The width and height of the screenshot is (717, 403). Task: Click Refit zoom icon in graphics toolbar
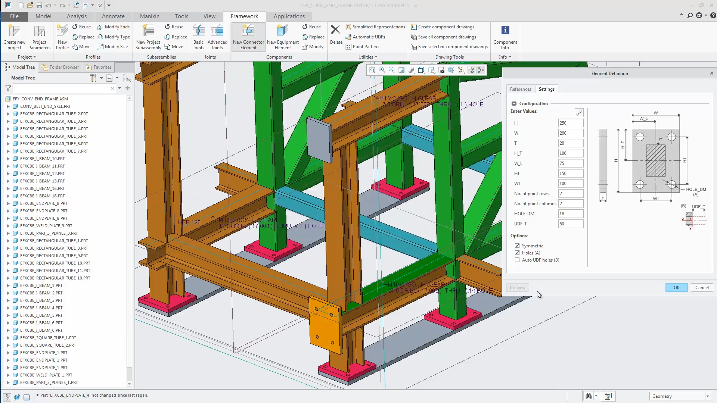pyautogui.click(x=372, y=70)
